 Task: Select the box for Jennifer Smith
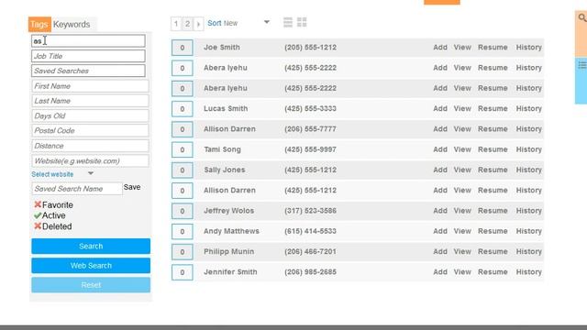point(183,272)
